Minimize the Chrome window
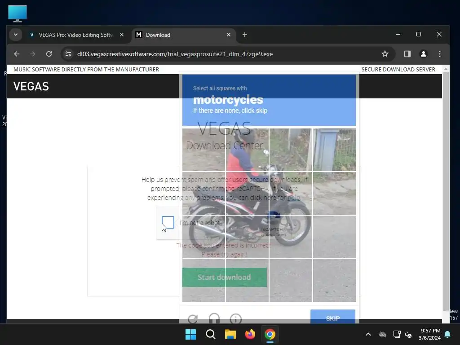The image size is (460, 345). tap(398, 34)
